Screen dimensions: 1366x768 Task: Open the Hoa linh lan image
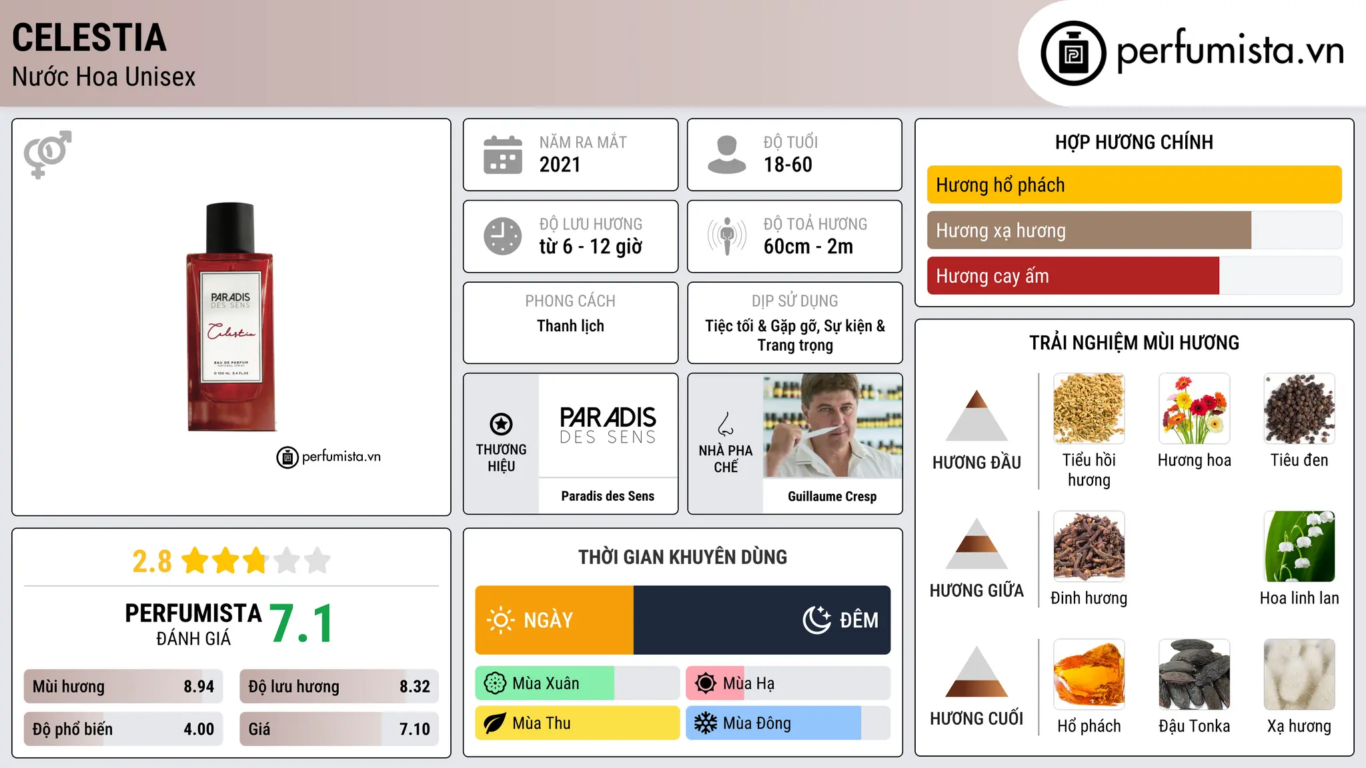click(1299, 547)
